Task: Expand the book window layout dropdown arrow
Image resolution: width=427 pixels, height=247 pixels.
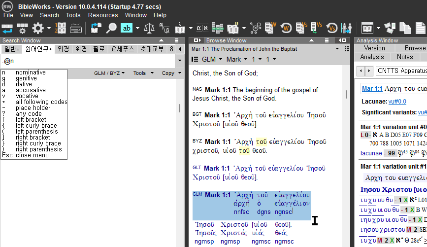Action: pos(378,28)
